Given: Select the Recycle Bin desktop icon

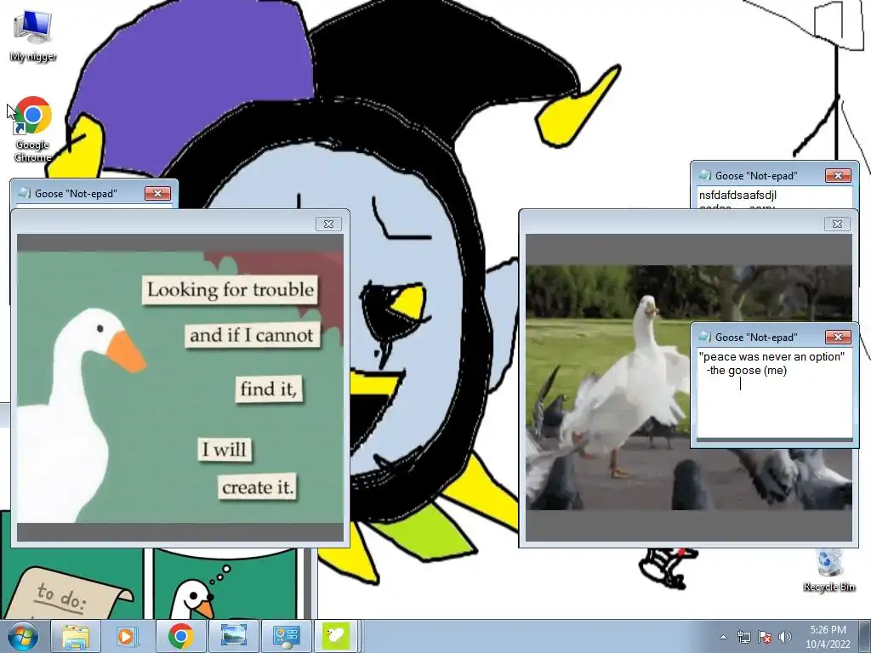Looking at the screenshot, I should (828, 571).
